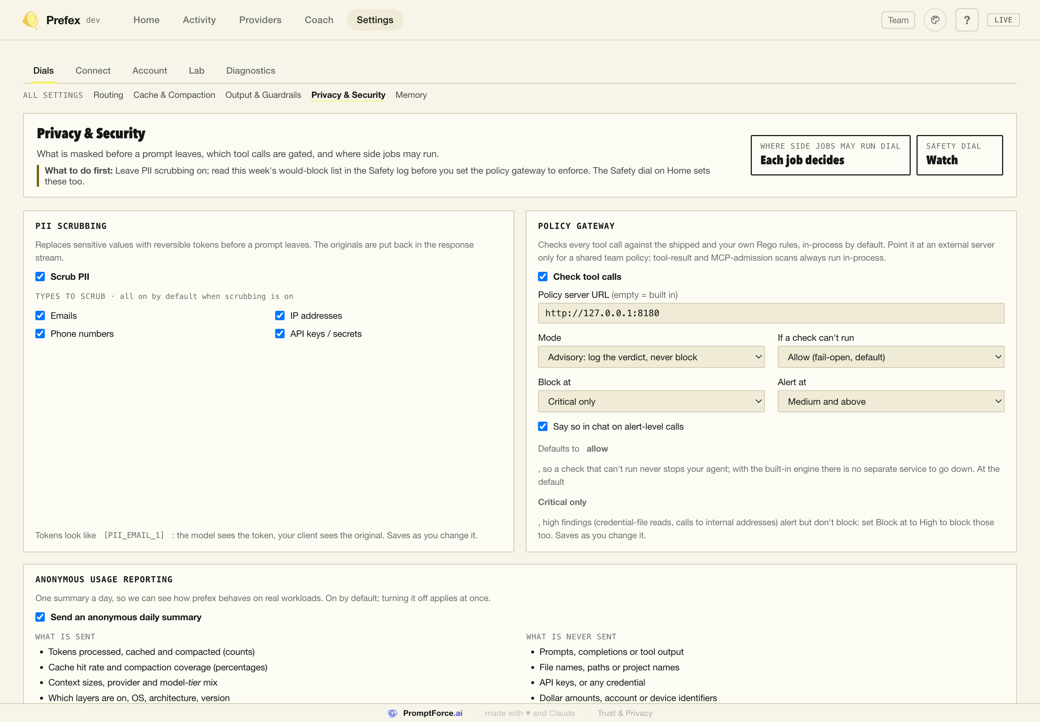Click the Where side jobs may run dial card
Image resolution: width=1040 pixels, height=722 pixels.
(830, 155)
